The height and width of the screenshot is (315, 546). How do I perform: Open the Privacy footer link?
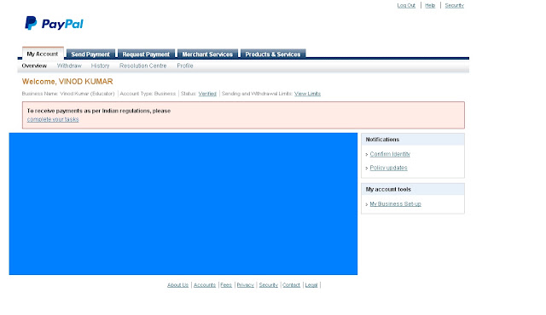(246, 285)
